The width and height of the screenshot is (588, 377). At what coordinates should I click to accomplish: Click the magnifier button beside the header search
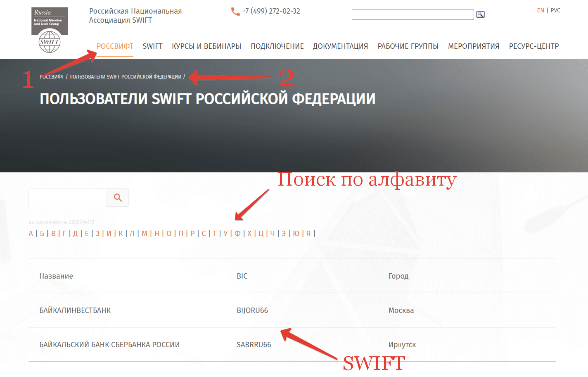(480, 14)
